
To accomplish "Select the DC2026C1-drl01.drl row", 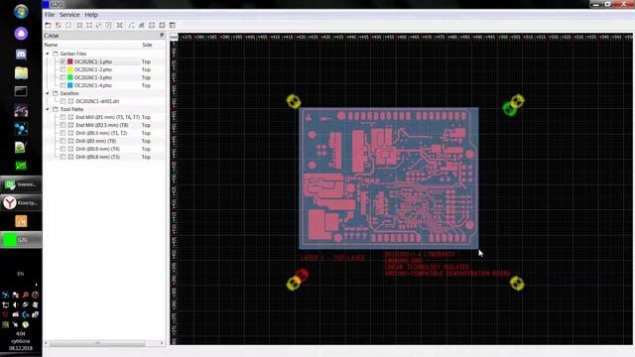I will point(104,101).
